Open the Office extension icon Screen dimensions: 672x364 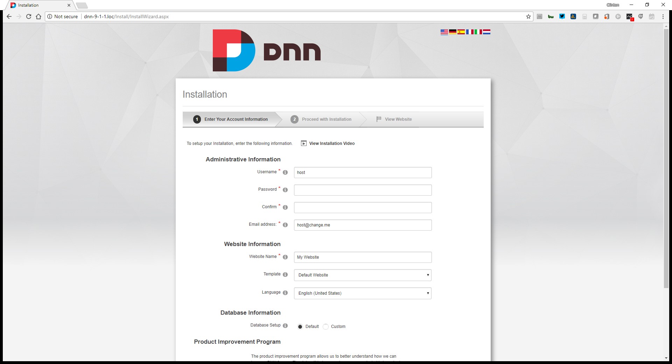coord(607,16)
